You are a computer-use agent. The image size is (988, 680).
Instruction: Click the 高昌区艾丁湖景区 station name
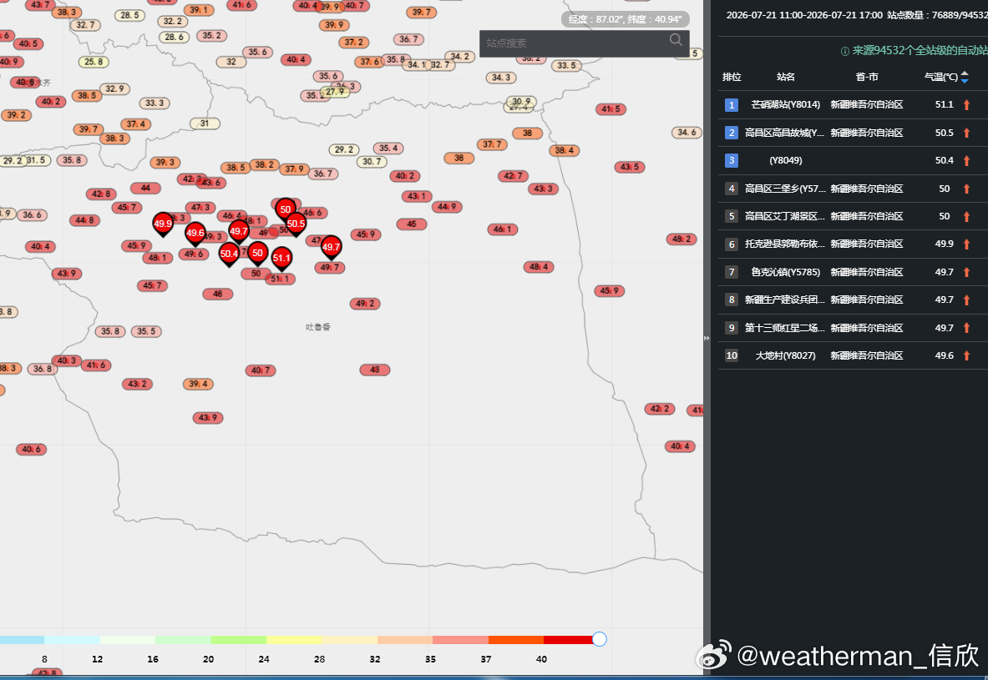[x=784, y=217]
